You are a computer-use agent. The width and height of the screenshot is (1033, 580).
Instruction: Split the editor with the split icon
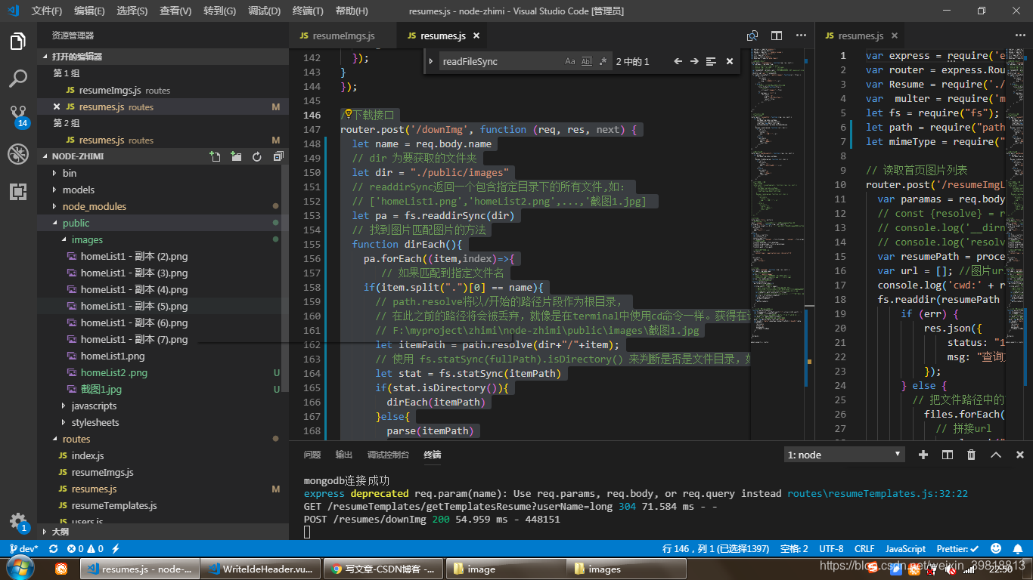776,35
